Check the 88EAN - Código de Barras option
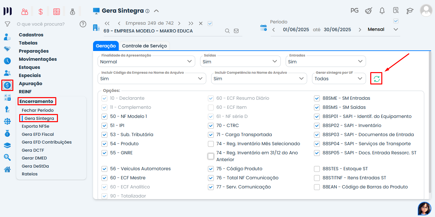 (317, 187)
